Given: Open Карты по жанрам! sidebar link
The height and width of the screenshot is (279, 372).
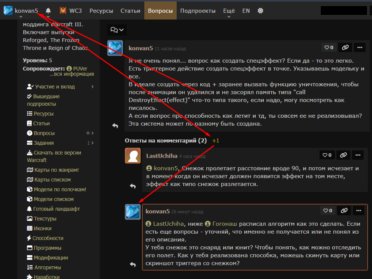Looking at the screenshot, I should click(x=57, y=170).
